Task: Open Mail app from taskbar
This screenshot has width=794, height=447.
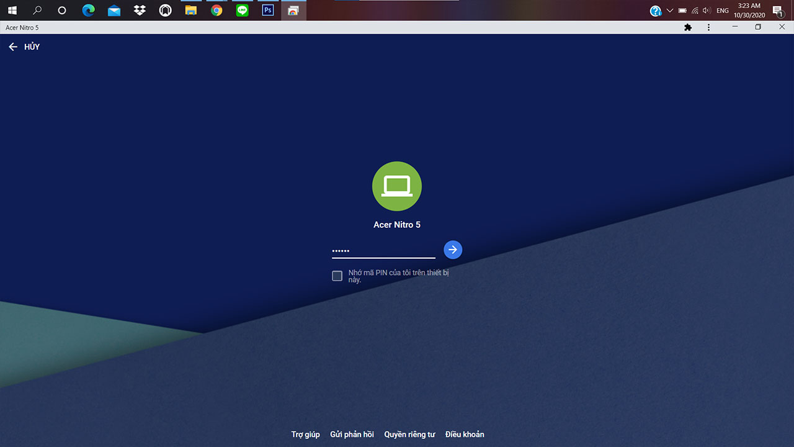Action: (114, 11)
